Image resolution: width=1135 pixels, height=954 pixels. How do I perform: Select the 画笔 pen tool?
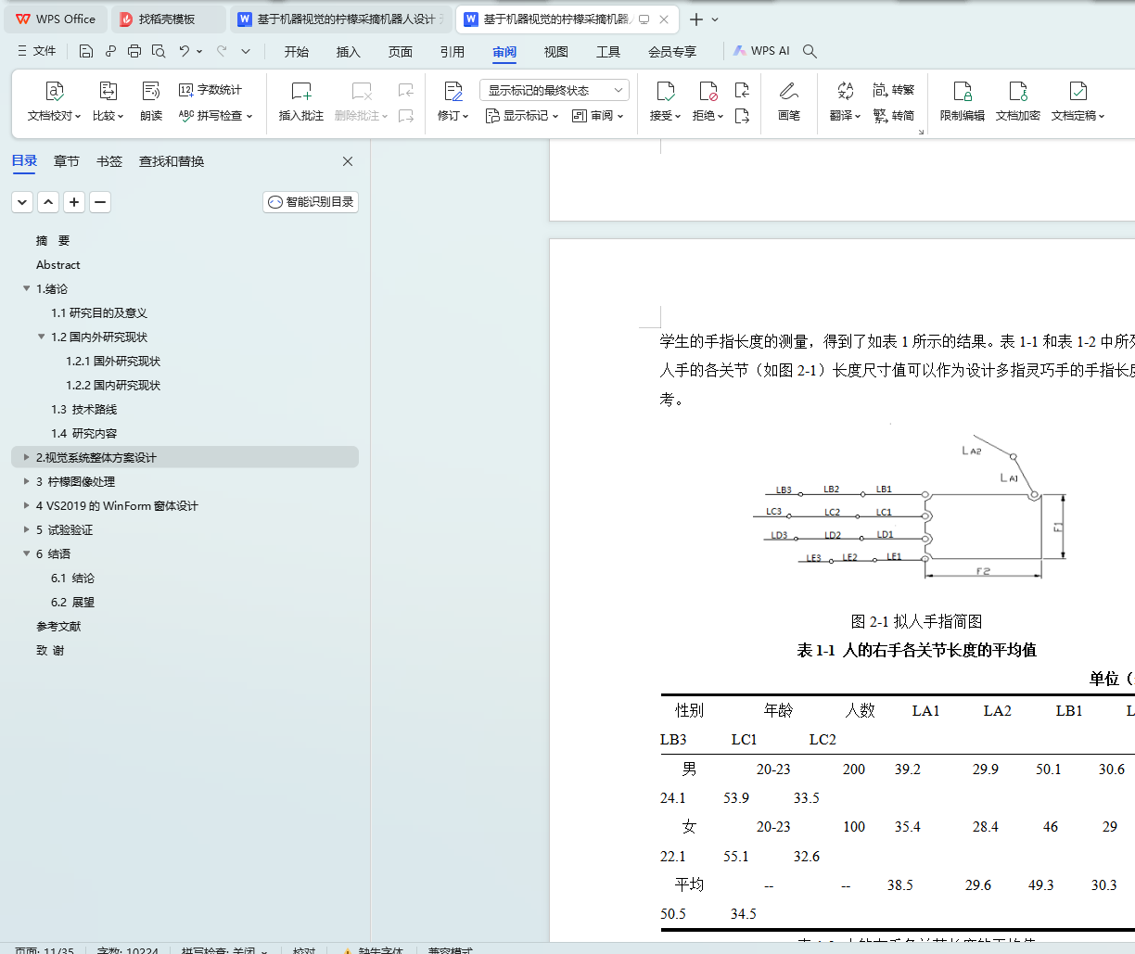789,101
